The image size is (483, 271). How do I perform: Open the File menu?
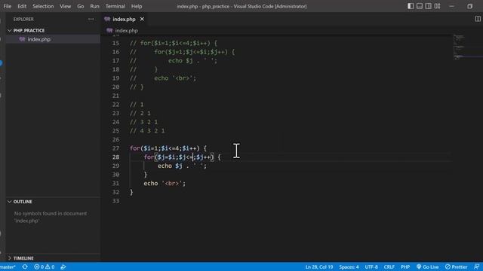pos(8,6)
